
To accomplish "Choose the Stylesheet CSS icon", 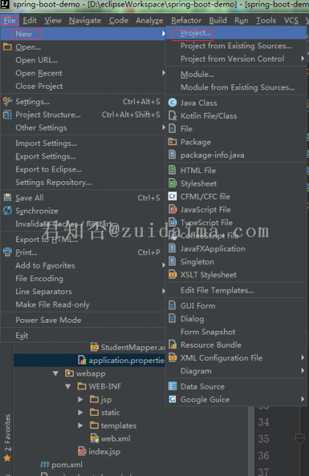I will (172, 183).
